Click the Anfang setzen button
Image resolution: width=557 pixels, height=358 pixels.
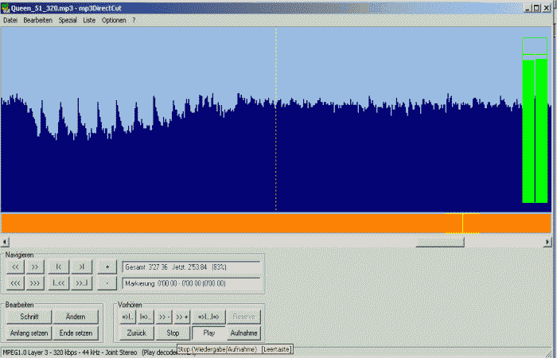coord(29,333)
